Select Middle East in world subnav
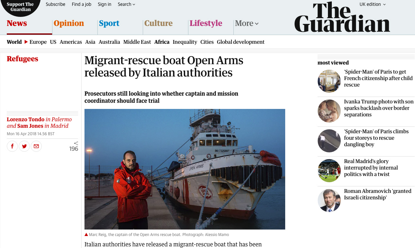The height and width of the screenshot is (248, 415). point(137,42)
